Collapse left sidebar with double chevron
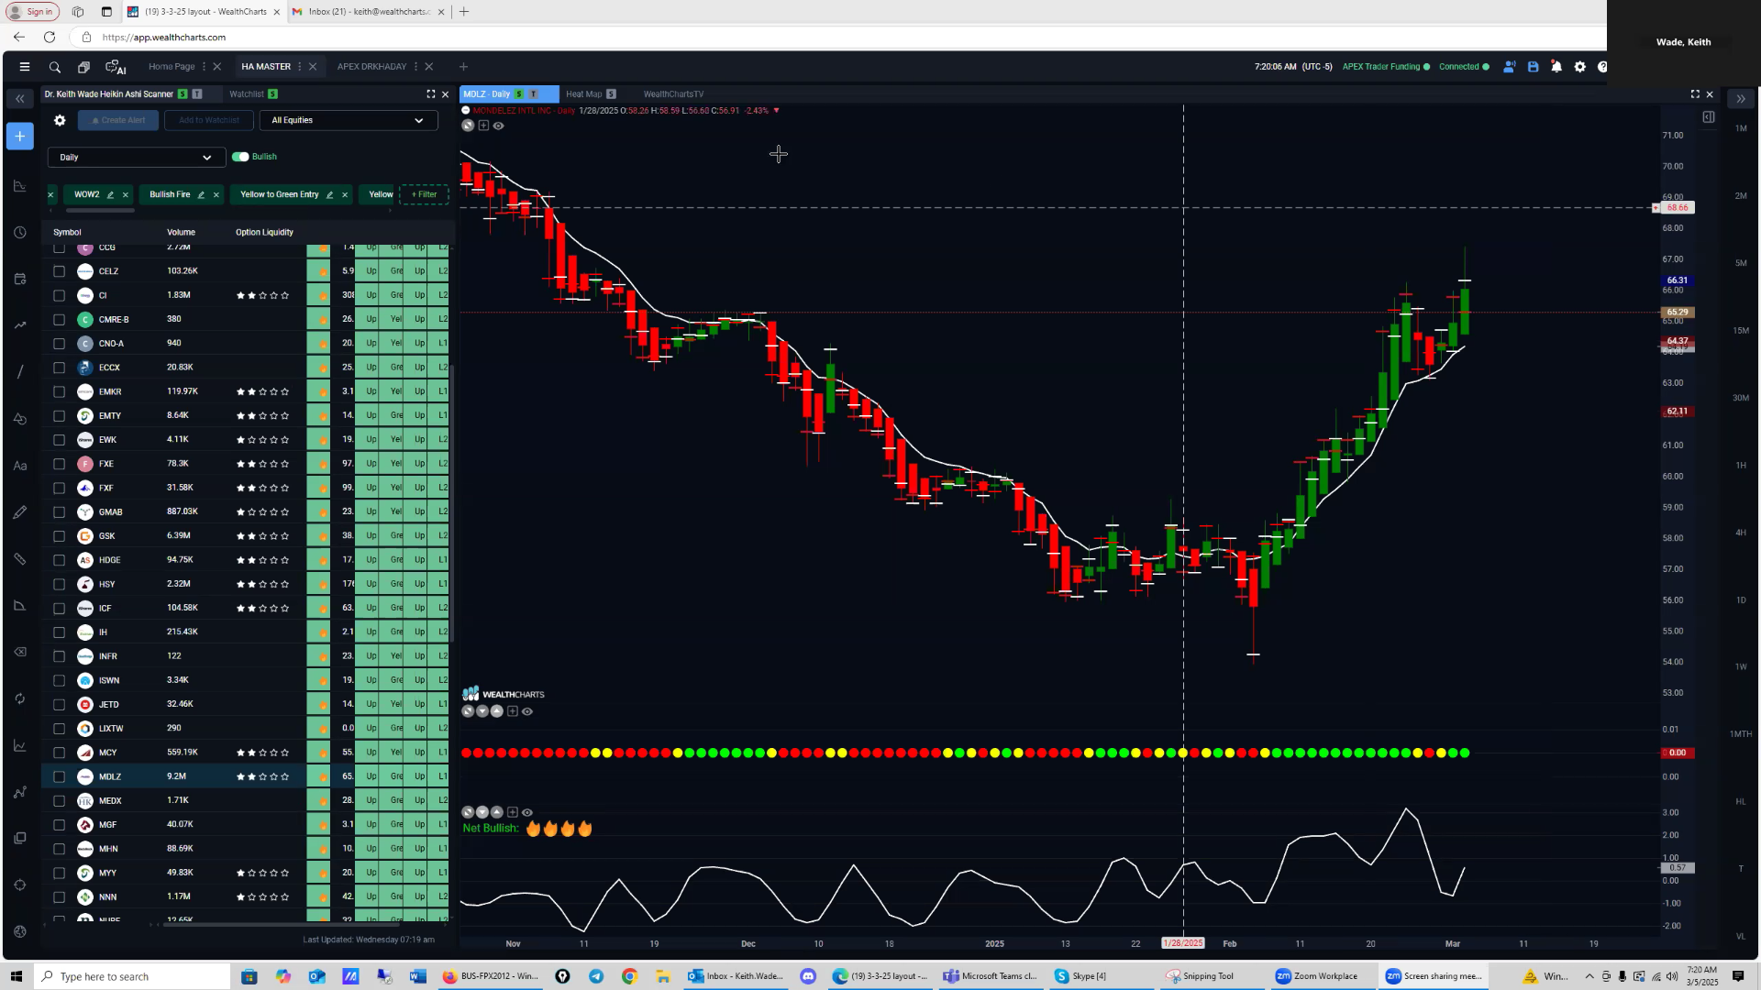1761x990 pixels. 19,98
